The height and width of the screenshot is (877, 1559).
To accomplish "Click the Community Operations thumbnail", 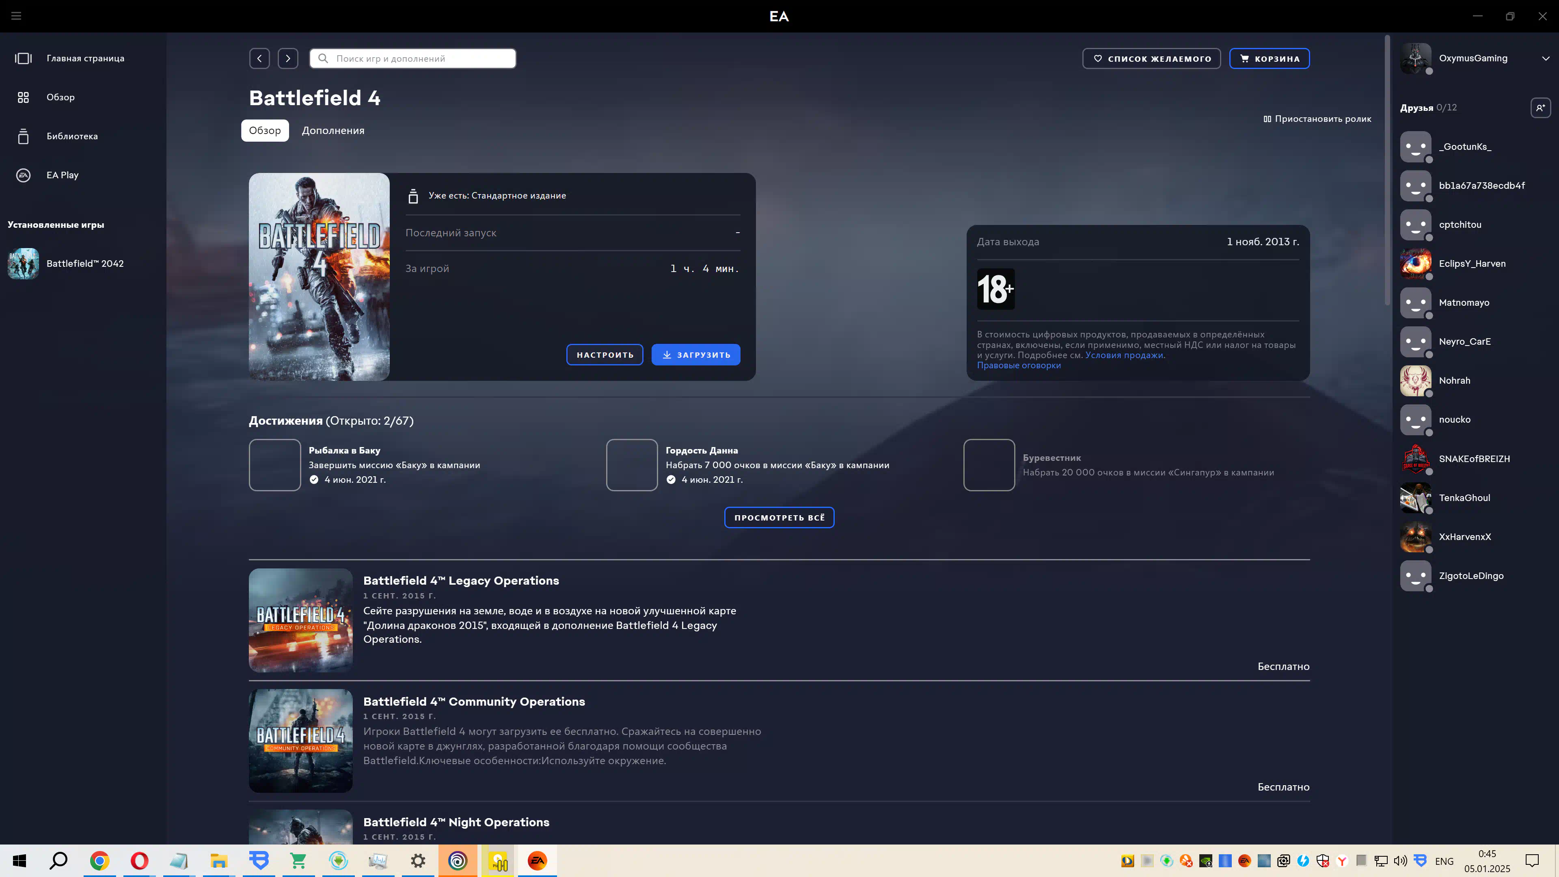I will [300, 741].
